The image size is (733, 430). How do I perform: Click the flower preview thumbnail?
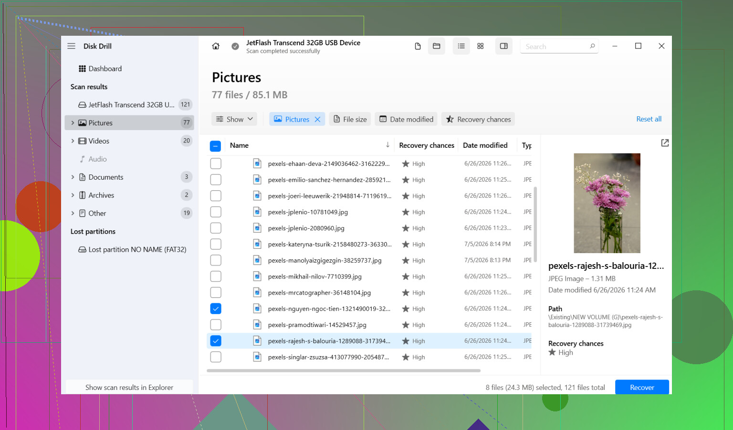(607, 203)
